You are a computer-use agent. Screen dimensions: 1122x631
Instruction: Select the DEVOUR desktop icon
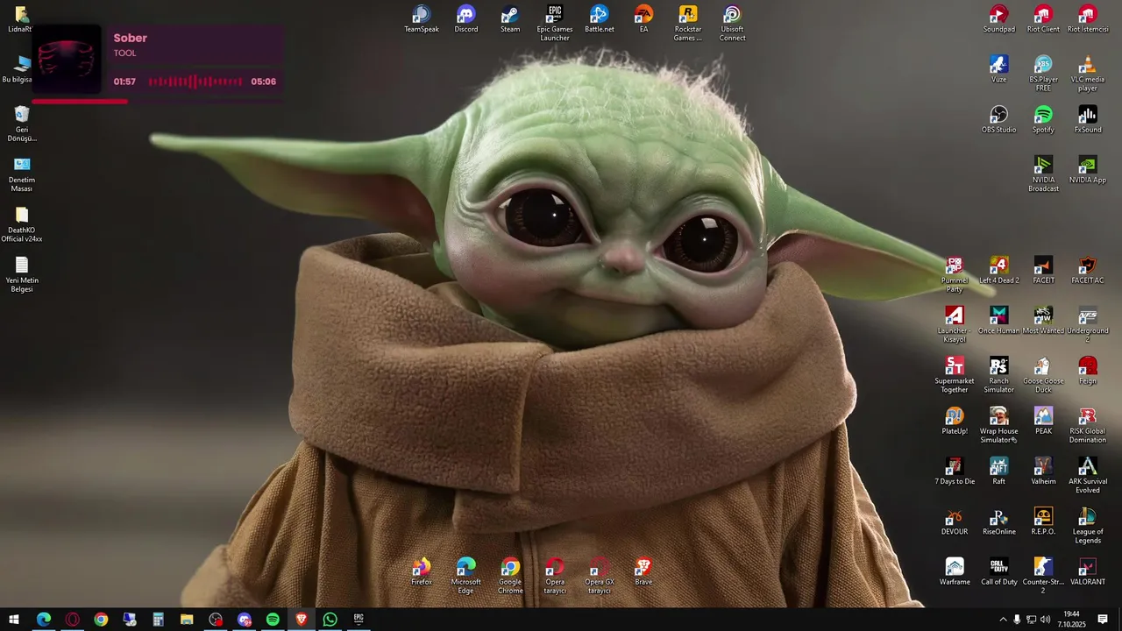pyautogui.click(x=955, y=521)
